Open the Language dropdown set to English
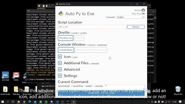 (130, 17)
